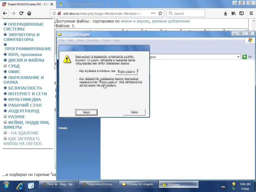256x192 pixels.
Task: Launch Internet Explorer from taskbar
Action: tap(20, 186)
